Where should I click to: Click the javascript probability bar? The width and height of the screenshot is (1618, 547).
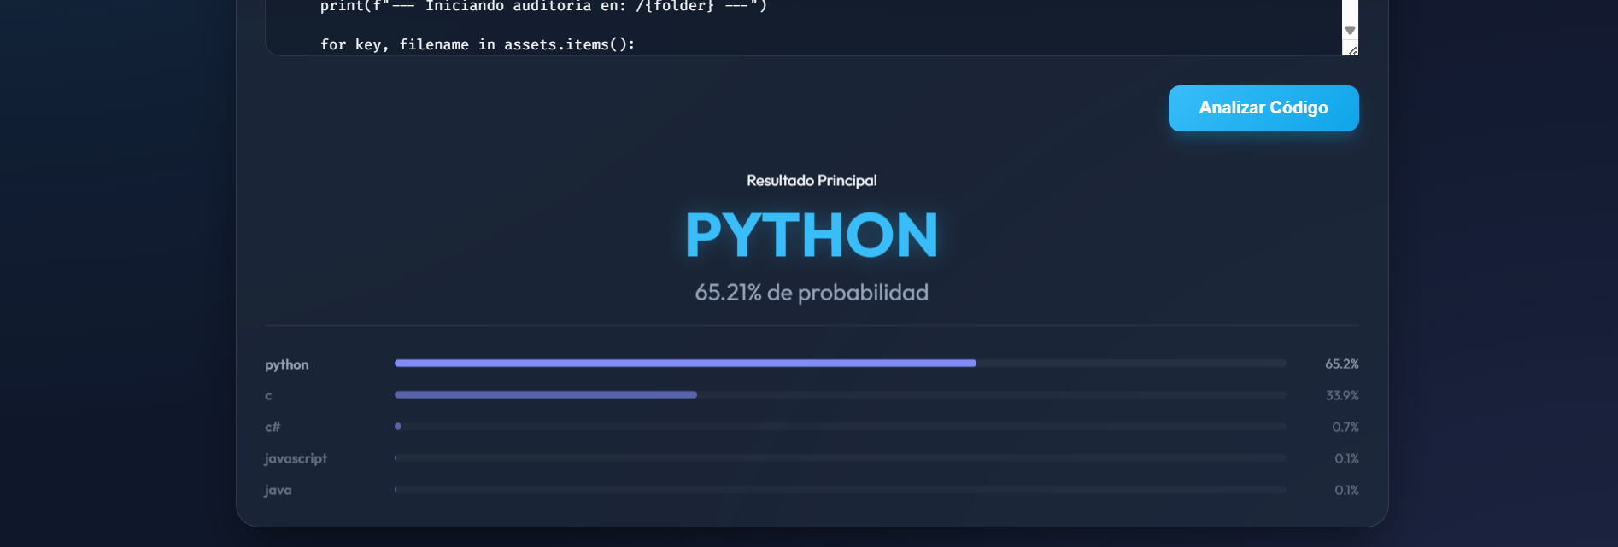tap(840, 458)
